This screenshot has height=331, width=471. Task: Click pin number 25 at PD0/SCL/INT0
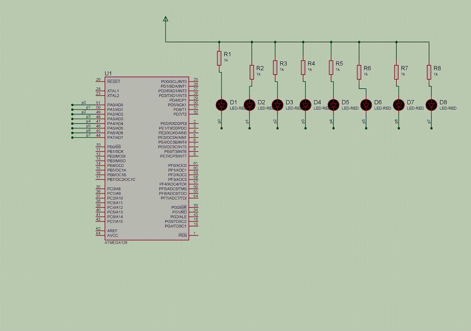click(x=196, y=80)
